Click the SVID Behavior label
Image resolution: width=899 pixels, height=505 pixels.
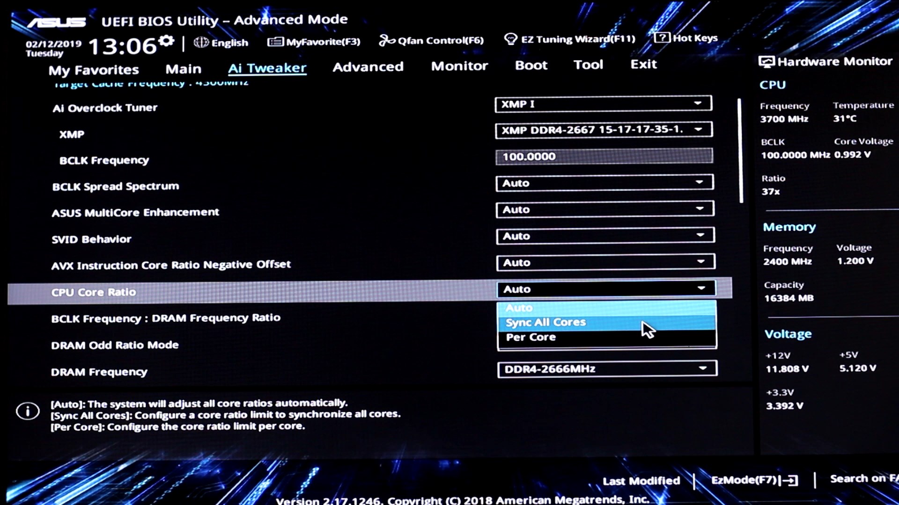coord(91,239)
